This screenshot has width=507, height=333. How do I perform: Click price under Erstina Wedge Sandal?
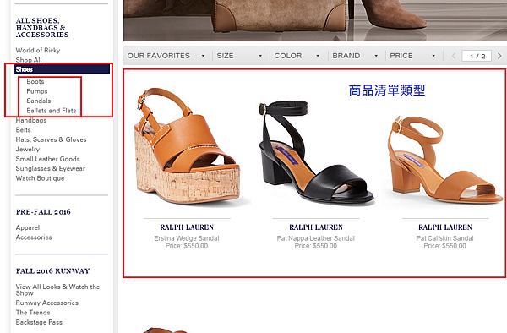(x=187, y=246)
